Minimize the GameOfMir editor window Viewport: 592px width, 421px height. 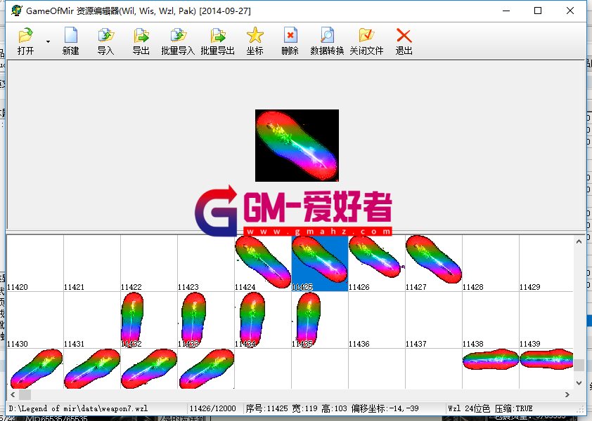(506, 11)
